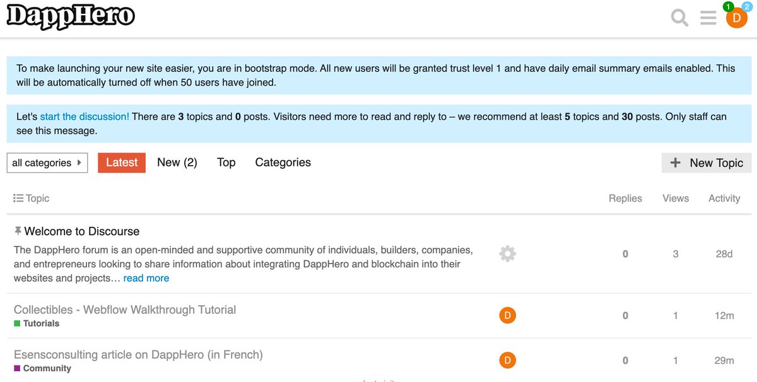
Task: Click the replies count on Collectibles row
Action: tap(625, 315)
